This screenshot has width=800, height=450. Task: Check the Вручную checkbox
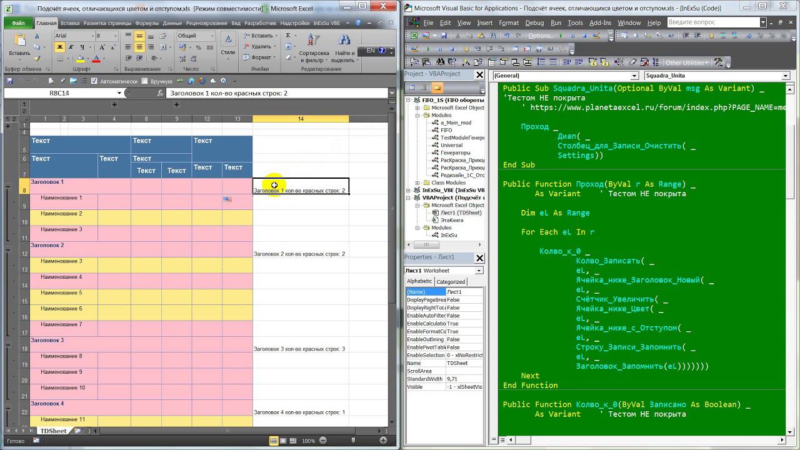144,81
